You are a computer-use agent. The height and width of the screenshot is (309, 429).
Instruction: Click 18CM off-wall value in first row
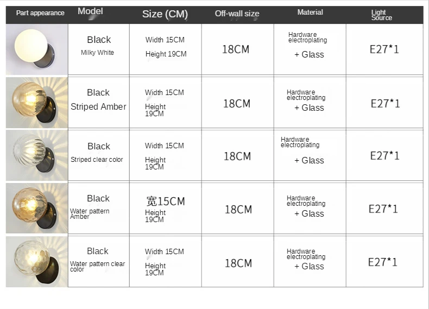[236, 49]
